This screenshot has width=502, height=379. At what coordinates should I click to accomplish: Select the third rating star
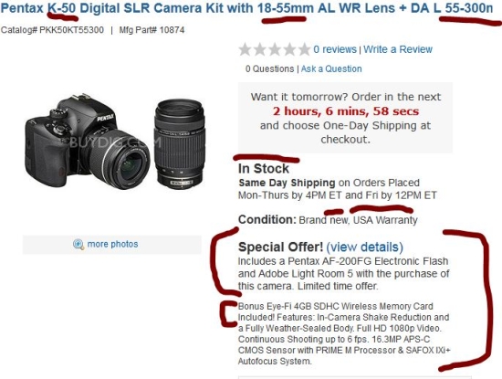[275, 49]
